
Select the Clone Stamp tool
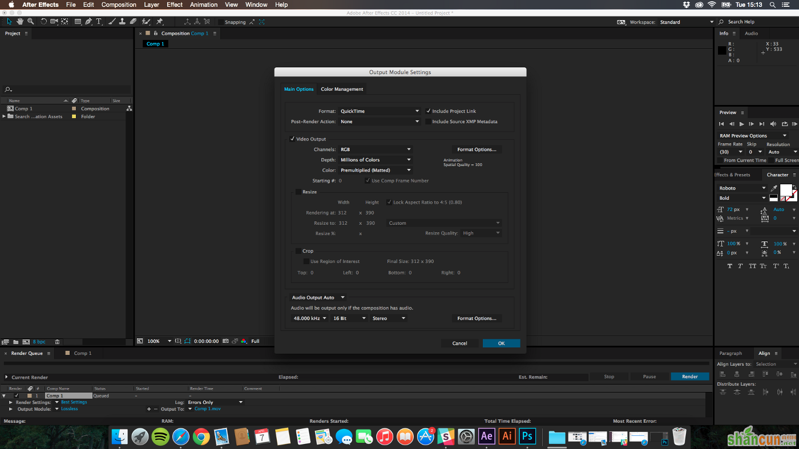point(122,22)
